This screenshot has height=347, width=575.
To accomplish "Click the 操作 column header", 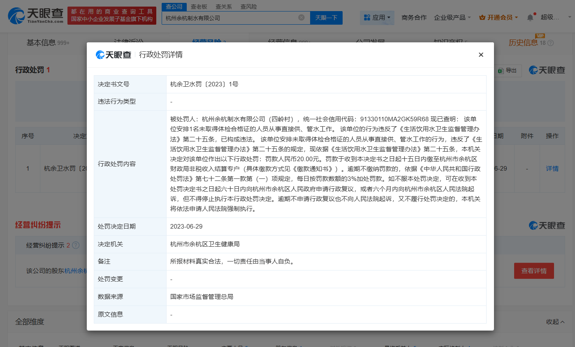I will 552,136.
